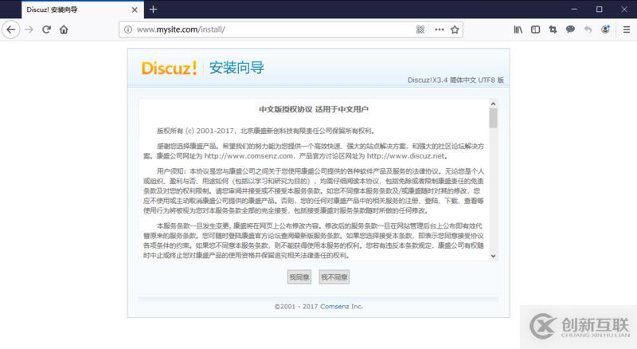The image size is (637, 349).
Task: Show site information icon in address bar
Action: 128,29
